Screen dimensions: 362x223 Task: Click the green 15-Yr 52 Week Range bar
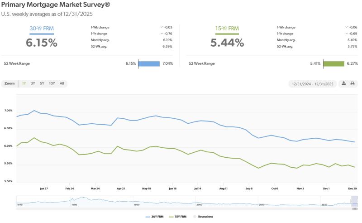[334, 63]
